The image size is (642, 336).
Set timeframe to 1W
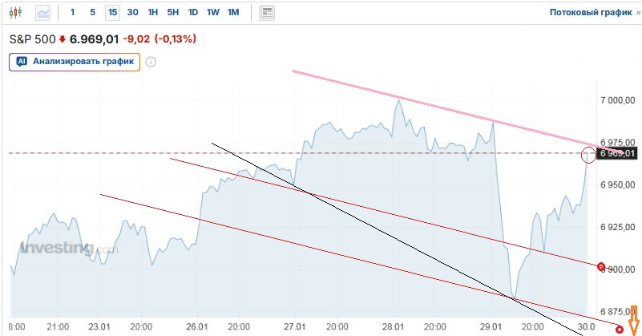(x=213, y=13)
